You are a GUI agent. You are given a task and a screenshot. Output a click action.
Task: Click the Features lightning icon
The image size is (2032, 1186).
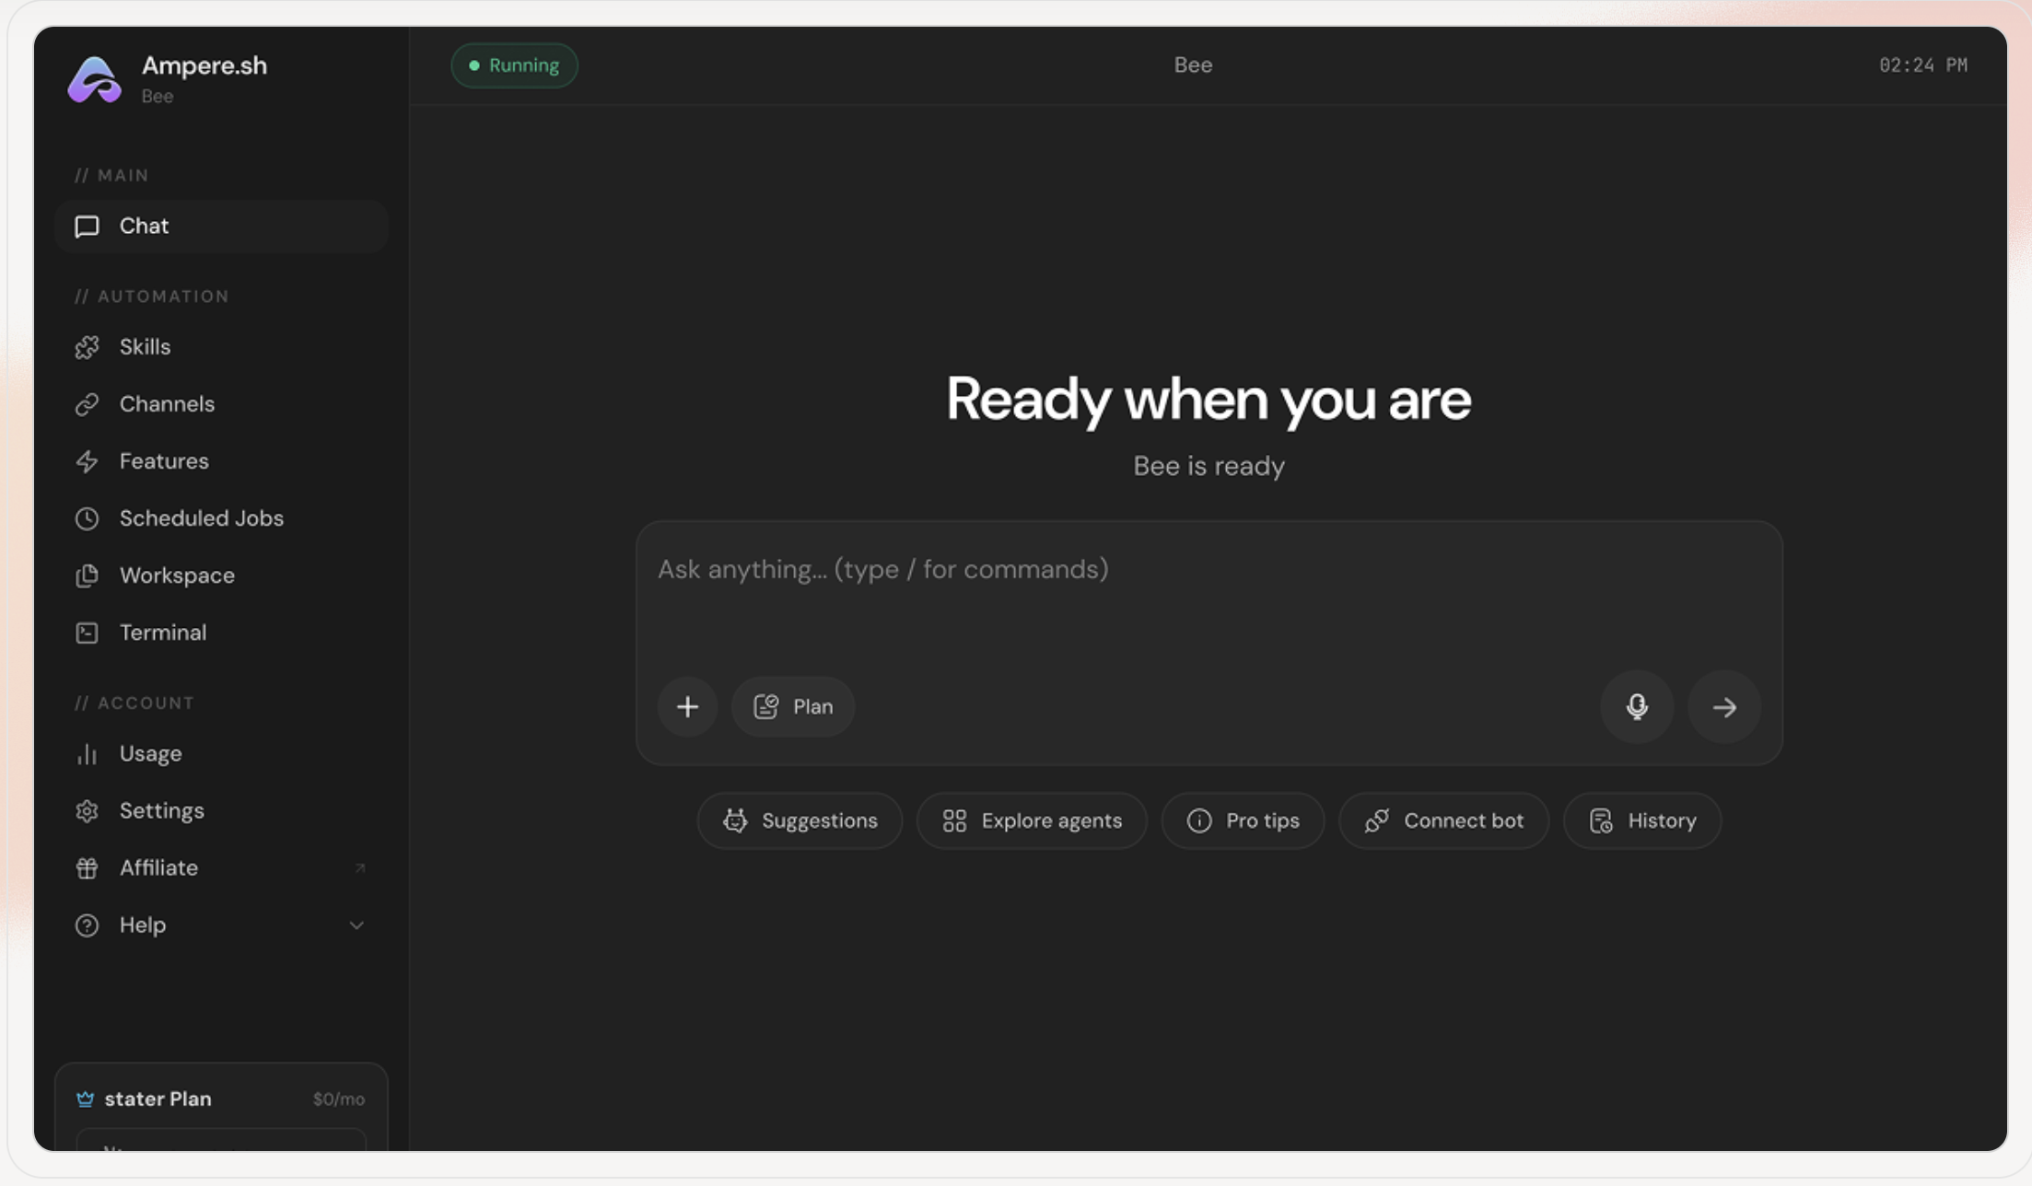click(x=88, y=461)
